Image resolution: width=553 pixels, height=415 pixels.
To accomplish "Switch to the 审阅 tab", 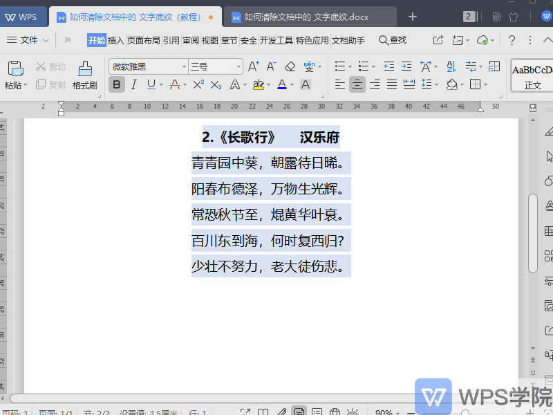I will point(191,41).
